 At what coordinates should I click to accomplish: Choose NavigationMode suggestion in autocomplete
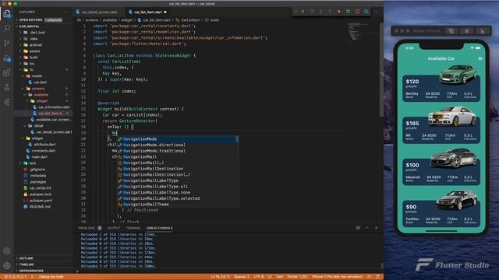pos(178,139)
